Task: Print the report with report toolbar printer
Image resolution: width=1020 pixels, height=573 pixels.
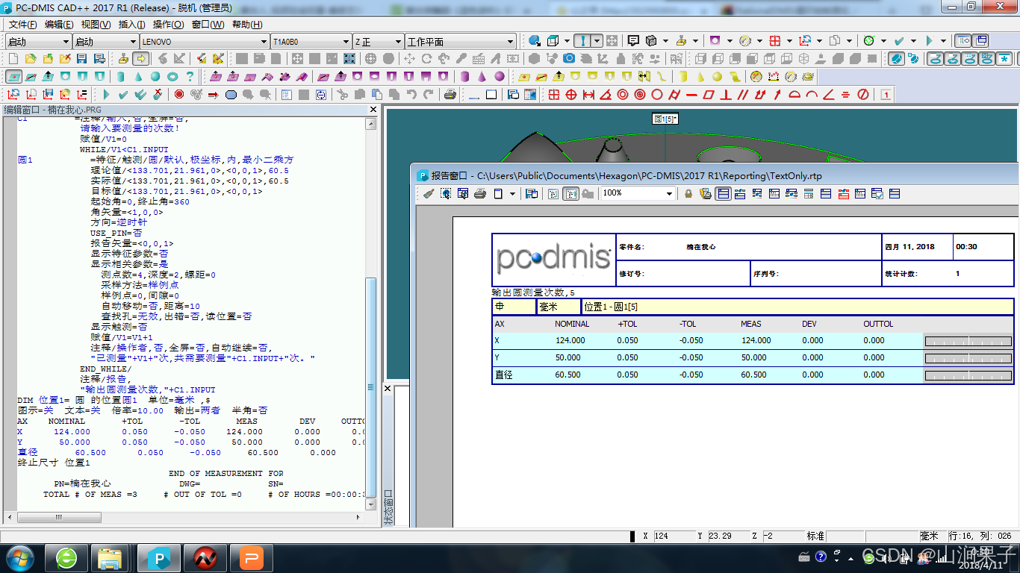Action: click(x=479, y=193)
